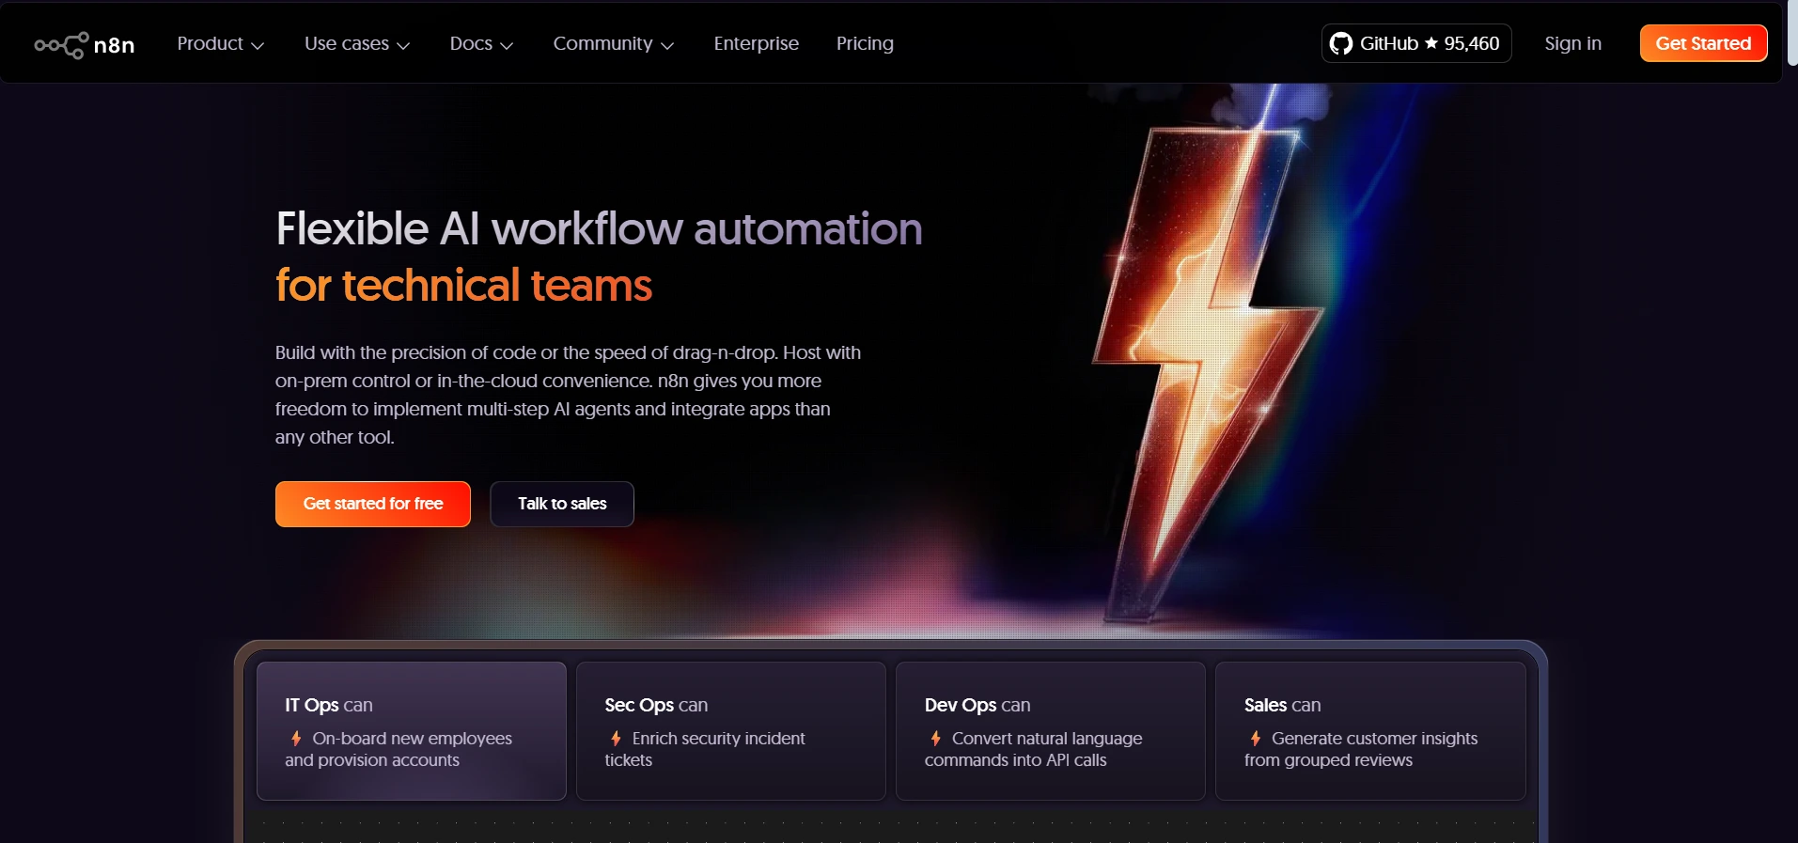The image size is (1798, 843).
Task: Click the n8n logo icon
Action: tap(62, 44)
